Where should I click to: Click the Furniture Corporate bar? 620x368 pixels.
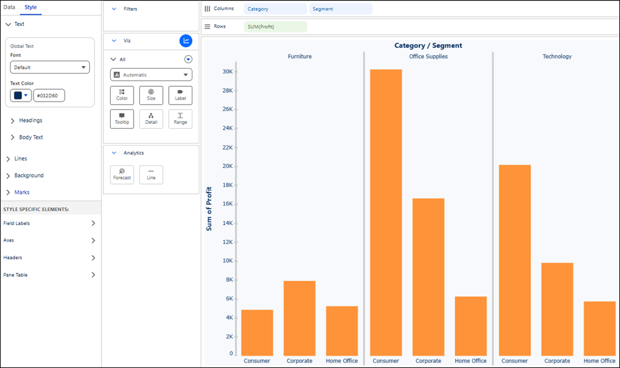point(299,318)
